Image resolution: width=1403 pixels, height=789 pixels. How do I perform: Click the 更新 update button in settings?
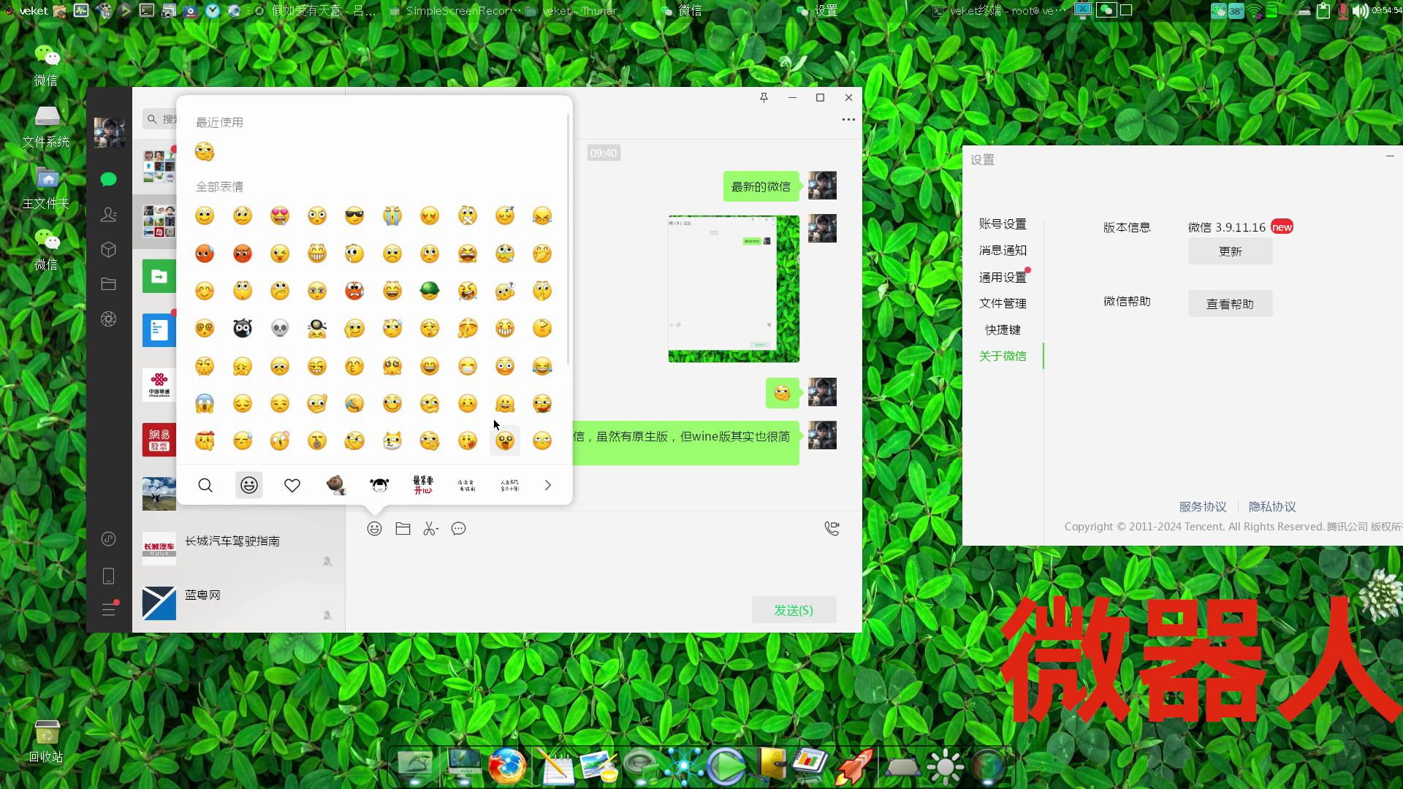(1231, 251)
